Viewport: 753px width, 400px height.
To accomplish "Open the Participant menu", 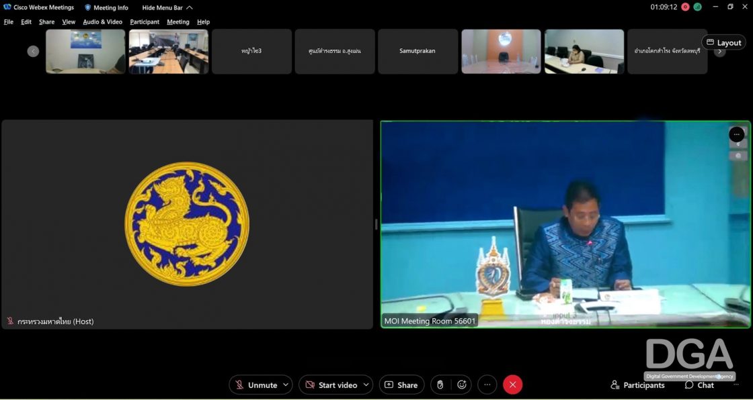I will 145,22.
